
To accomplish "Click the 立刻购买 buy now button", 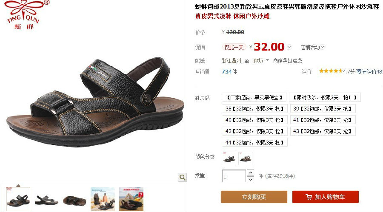I will (x=254, y=197).
